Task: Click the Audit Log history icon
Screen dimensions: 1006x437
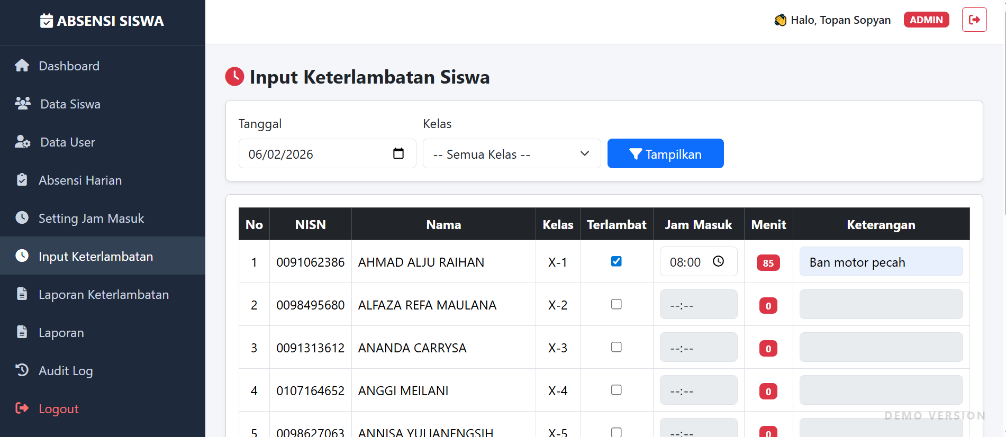Action: (x=22, y=370)
